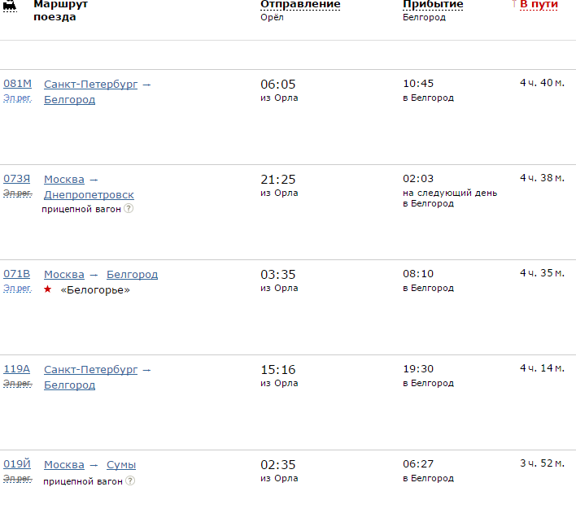This screenshot has width=576, height=513.
Task: Click Санкт-Петербург in the 081М row
Action: pos(91,84)
